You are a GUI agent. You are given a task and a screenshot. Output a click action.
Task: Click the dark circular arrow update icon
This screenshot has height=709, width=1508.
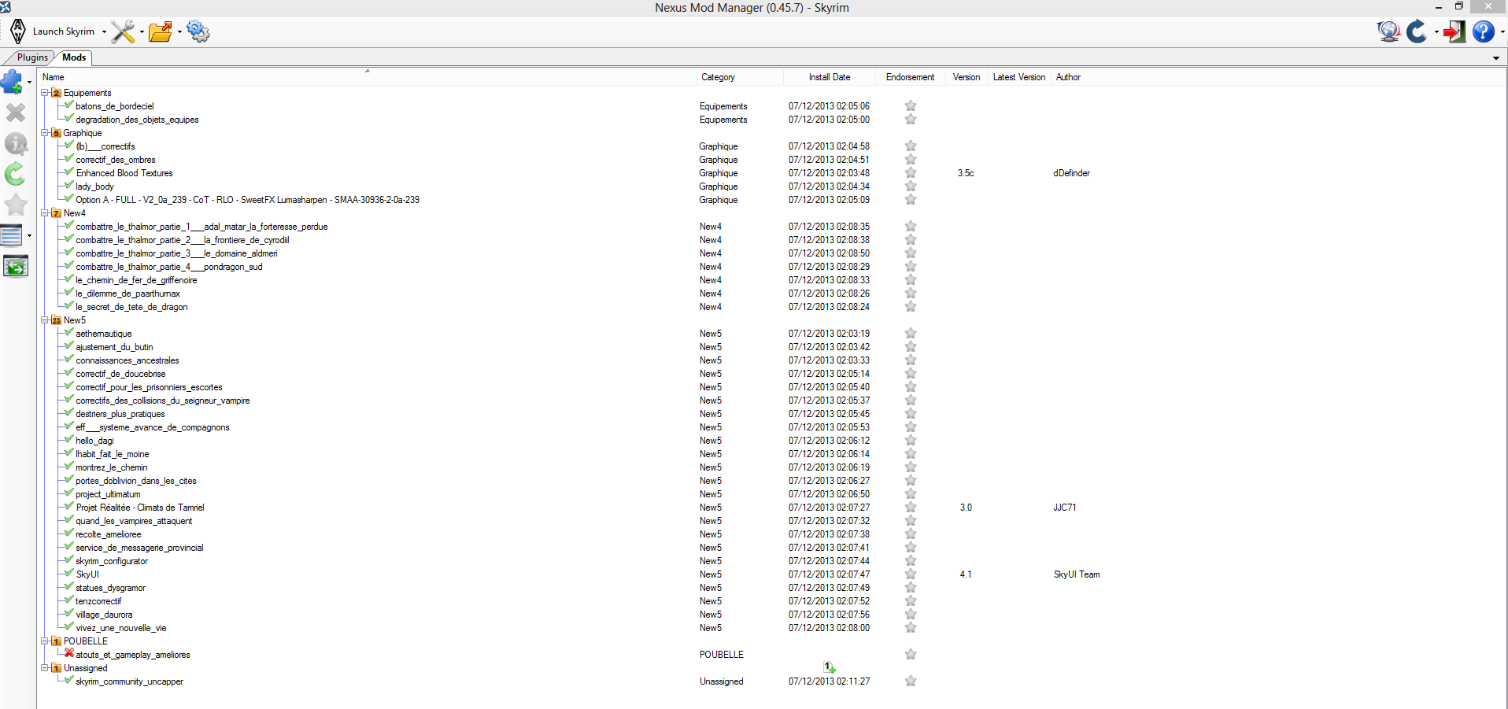tap(1417, 31)
